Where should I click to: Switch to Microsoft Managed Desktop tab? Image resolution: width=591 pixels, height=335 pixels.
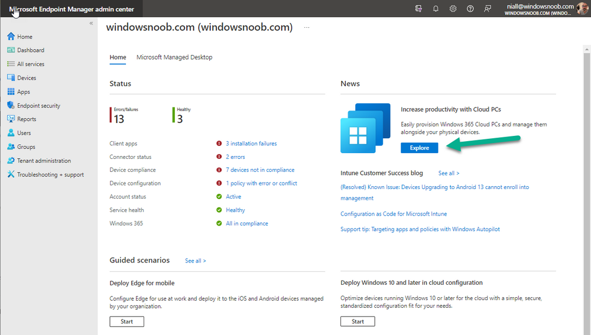[x=174, y=57]
